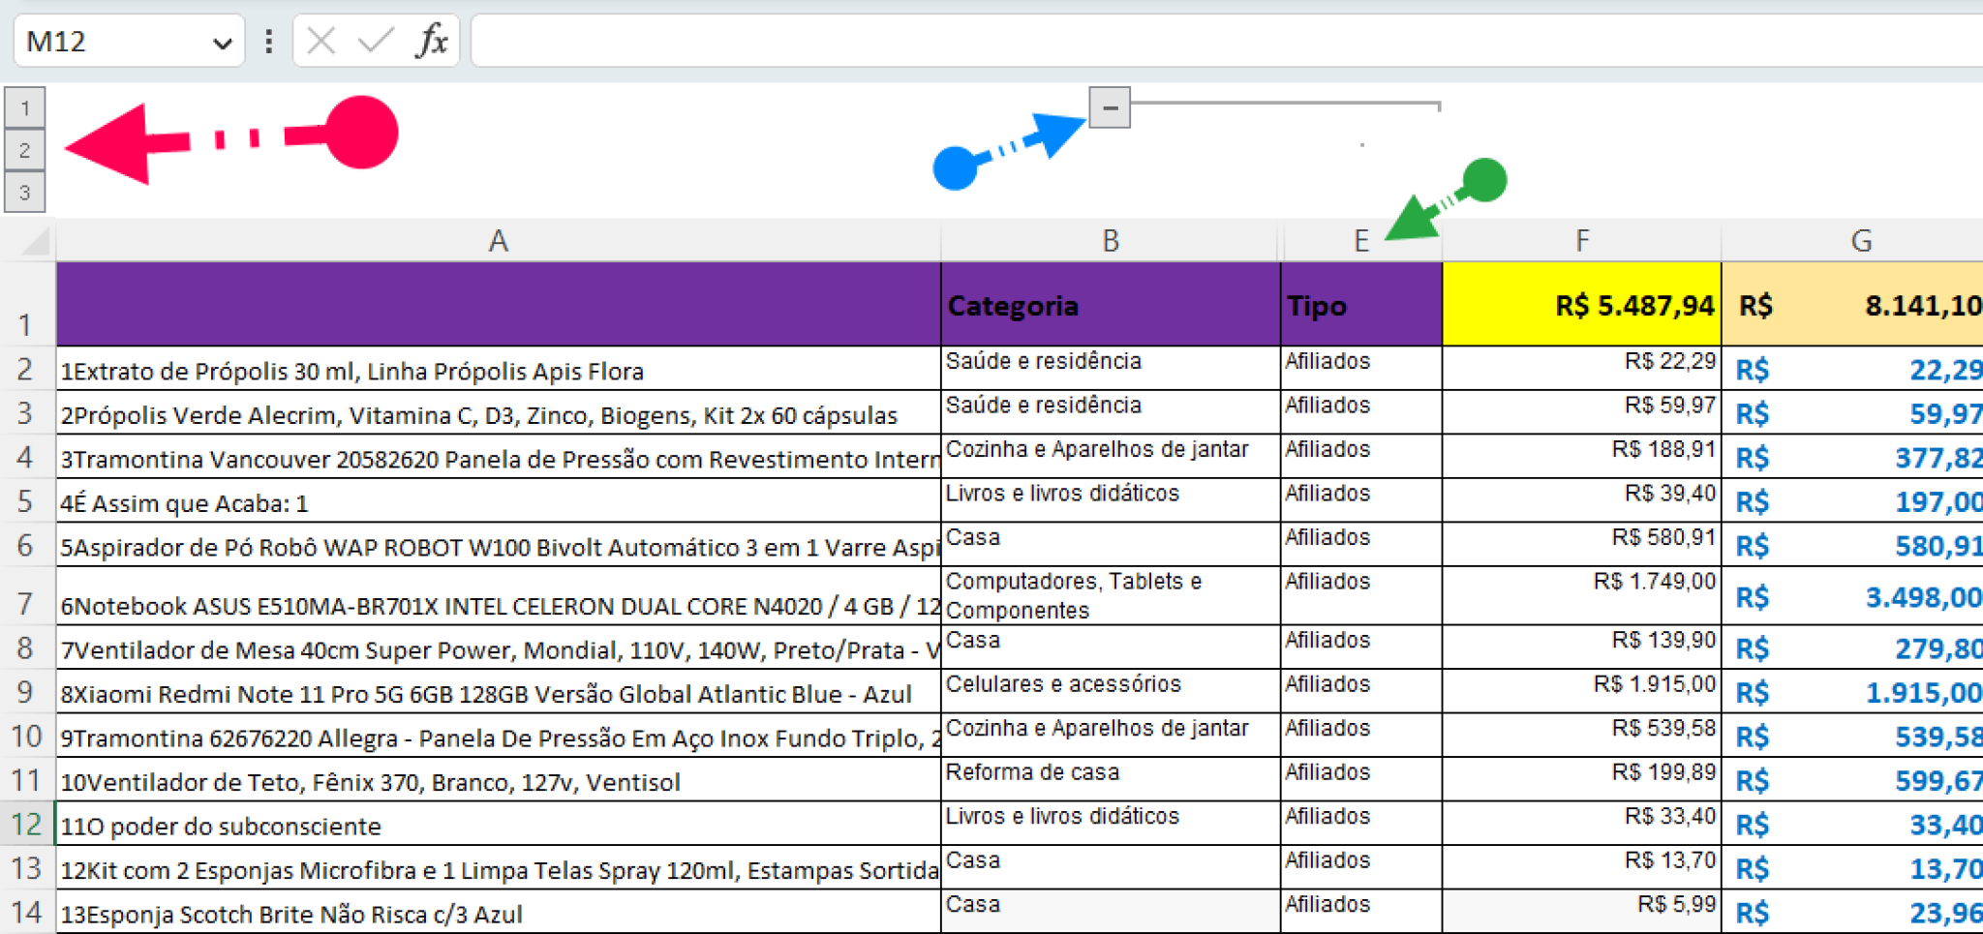Click the Insert Function (fx) icon

pyautogui.click(x=433, y=41)
